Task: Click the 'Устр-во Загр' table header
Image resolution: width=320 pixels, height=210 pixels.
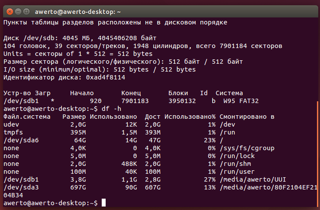Action: (x=27, y=93)
